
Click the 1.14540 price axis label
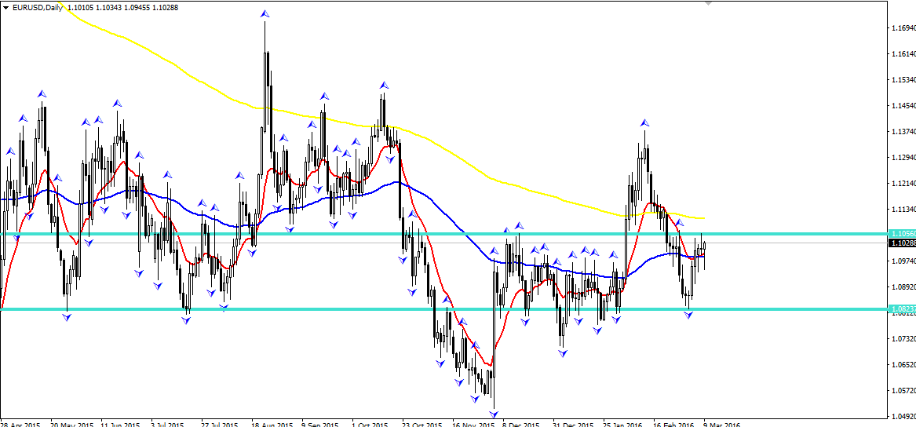tap(903, 106)
